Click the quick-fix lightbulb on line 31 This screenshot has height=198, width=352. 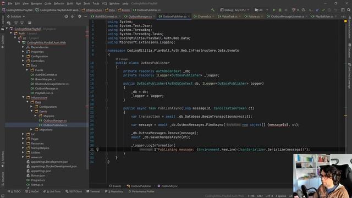pos(97,149)
